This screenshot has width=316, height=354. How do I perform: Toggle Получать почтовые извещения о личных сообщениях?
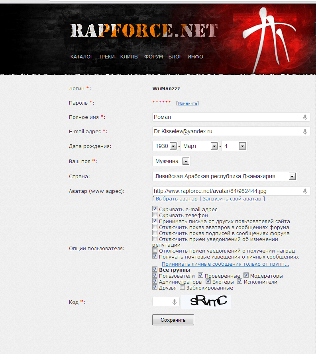point(155,256)
